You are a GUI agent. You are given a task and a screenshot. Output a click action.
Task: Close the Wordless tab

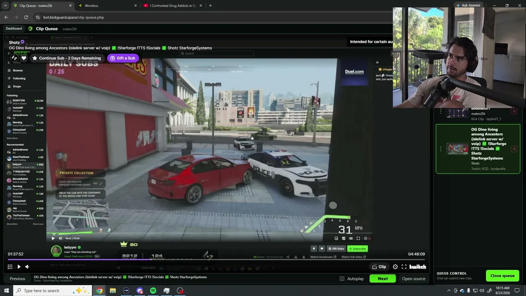coord(136,6)
